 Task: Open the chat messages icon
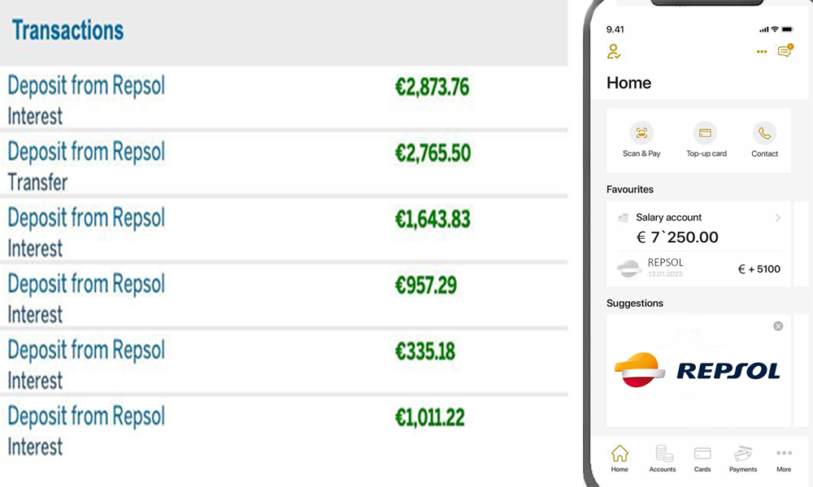pos(784,52)
